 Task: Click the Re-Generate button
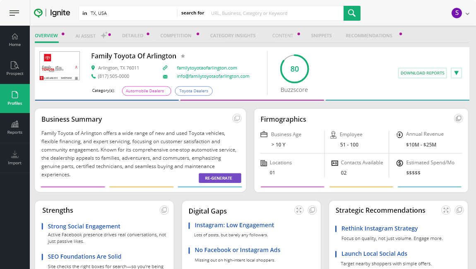(220, 178)
